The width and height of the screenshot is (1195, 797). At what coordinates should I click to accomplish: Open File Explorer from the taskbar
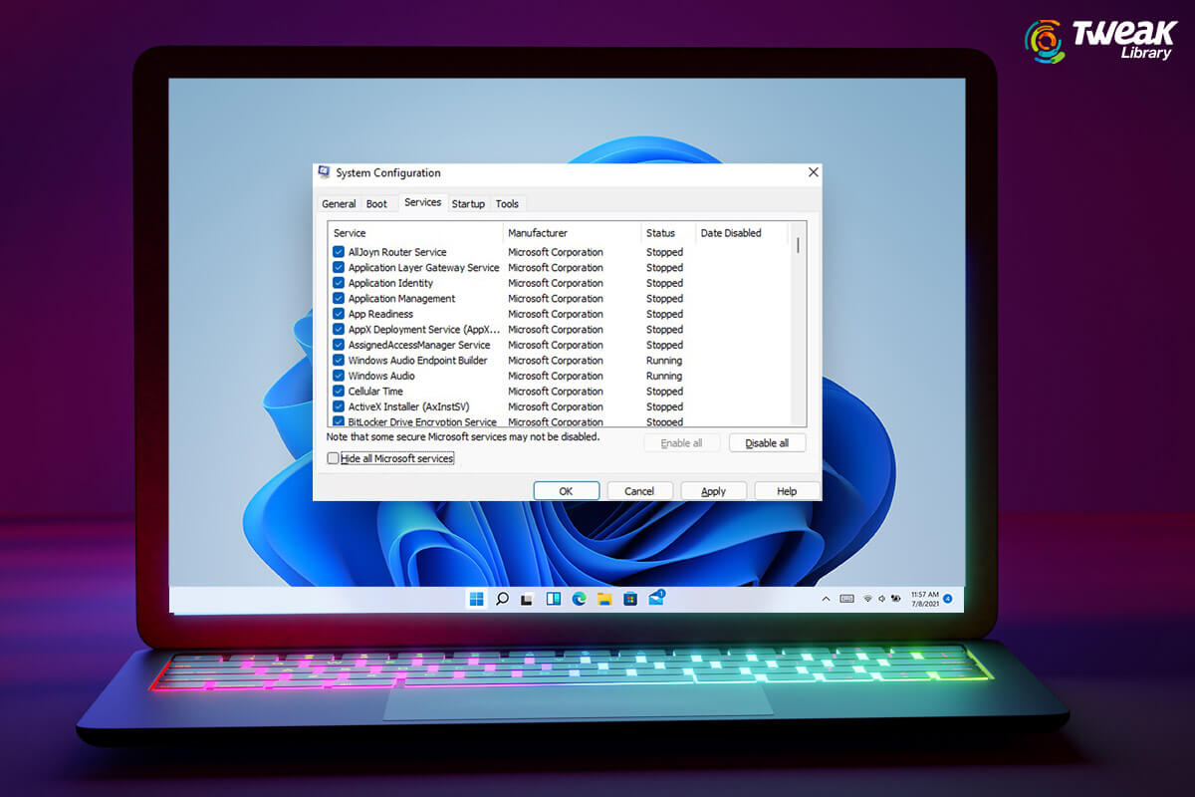click(x=604, y=599)
